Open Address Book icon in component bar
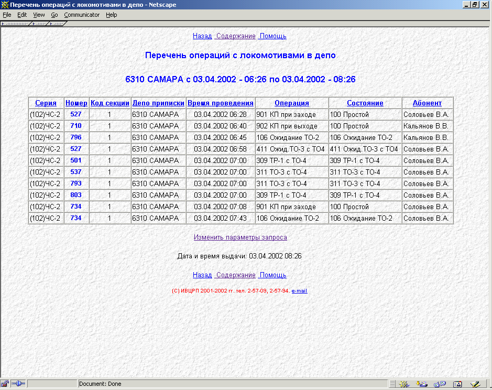492x390 pixels. 457,384
